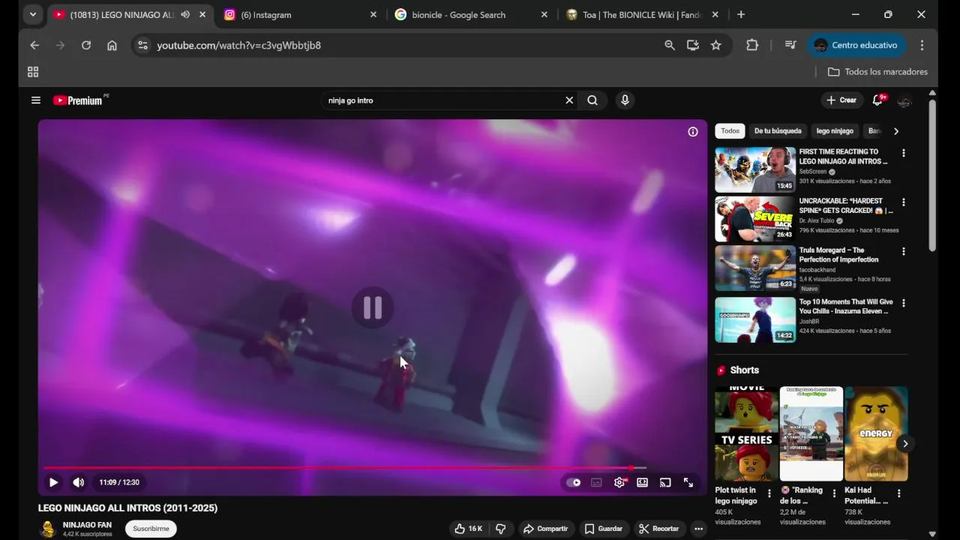Start voice search with microphone icon
This screenshot has width=960, height=540.
tap(625, 100)
